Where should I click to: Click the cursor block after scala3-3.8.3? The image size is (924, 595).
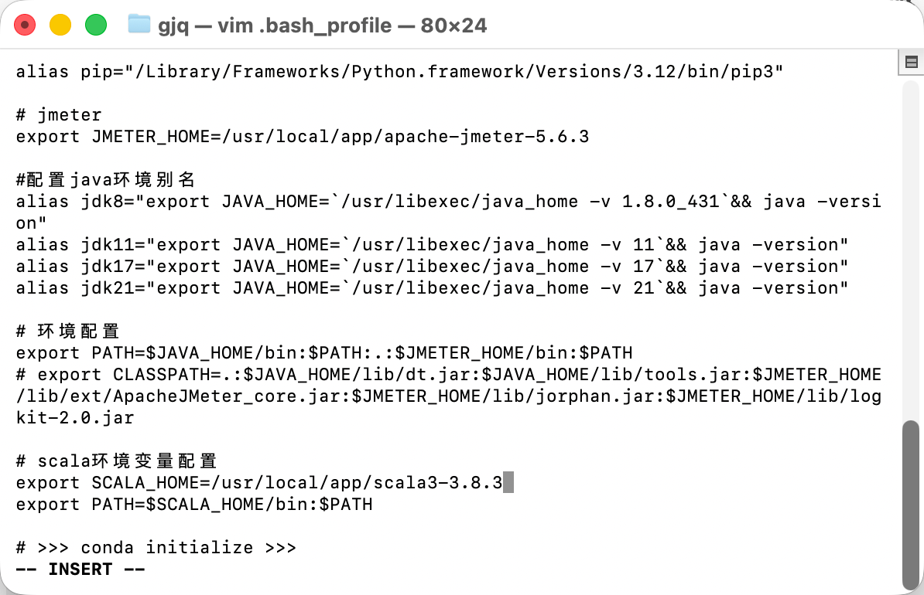pyautogui.click(x=508, y=483)
